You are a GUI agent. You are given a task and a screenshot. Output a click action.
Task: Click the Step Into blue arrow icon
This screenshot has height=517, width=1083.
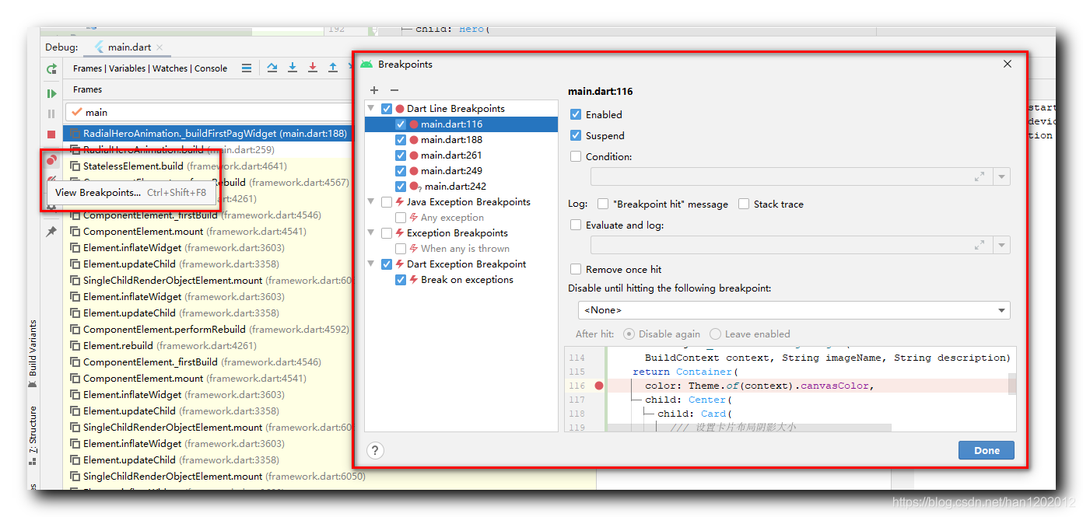pyautogui.click(x=293, y=68)
